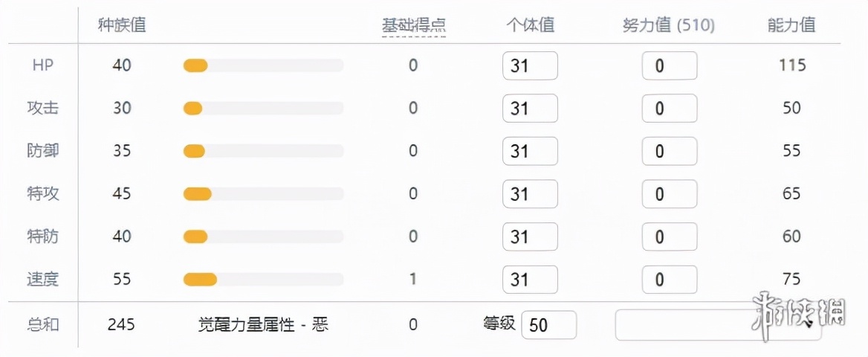This screenshot has height=357, width=868.
Task: Click the 努力值 (510) column header
Action: tap(669, 25)
